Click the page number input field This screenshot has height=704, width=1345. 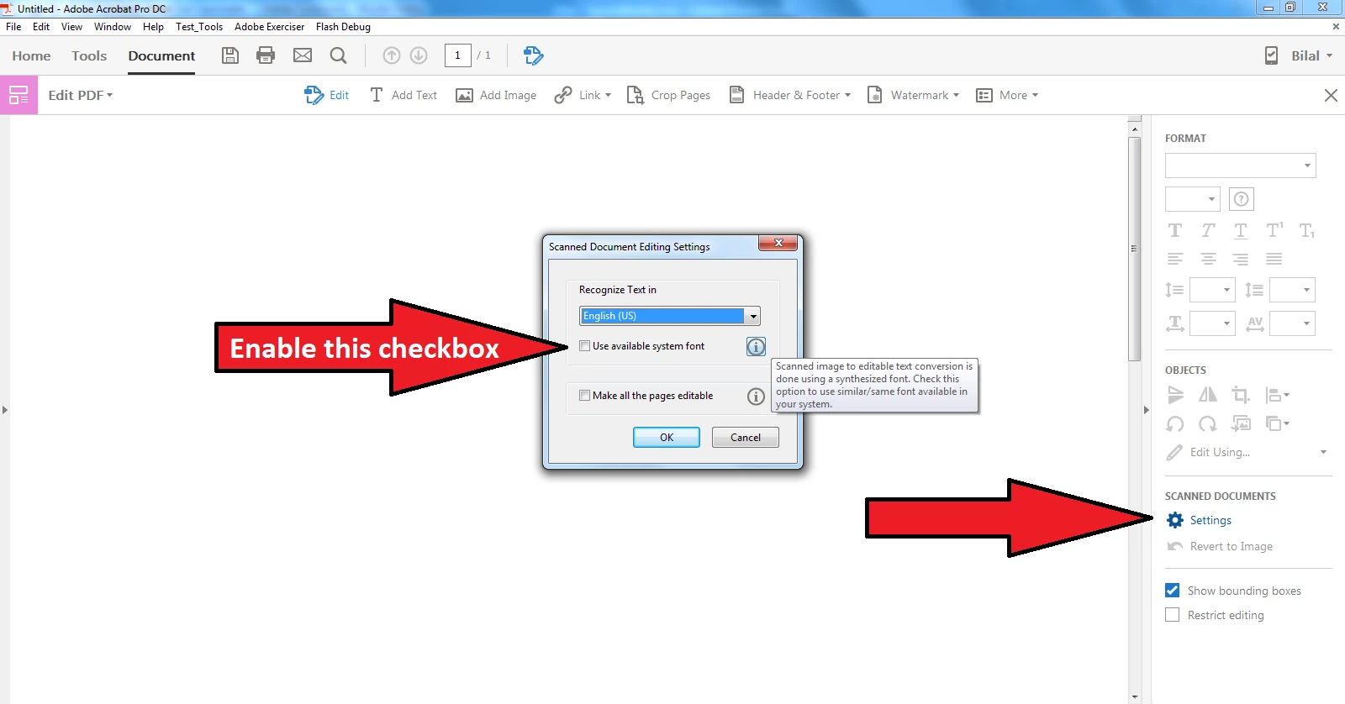(457, 55)
